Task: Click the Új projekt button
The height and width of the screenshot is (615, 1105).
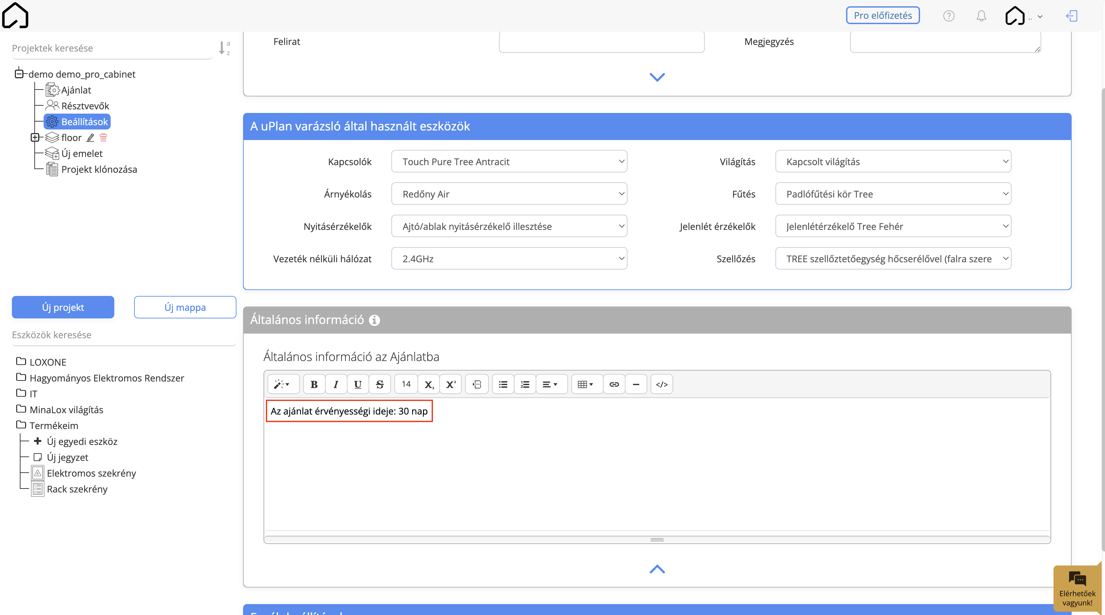Action: [63, 307]
